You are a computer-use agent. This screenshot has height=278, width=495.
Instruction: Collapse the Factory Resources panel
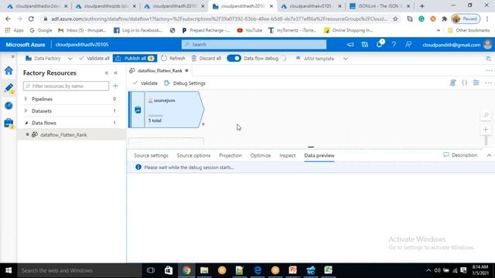116,73
